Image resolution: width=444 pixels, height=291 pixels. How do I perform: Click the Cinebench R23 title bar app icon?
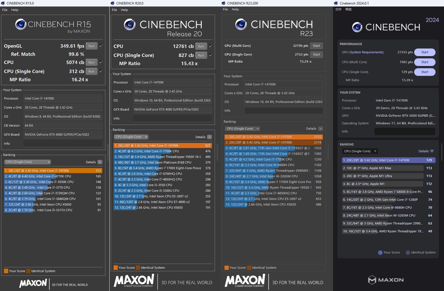tap(224, 3)
